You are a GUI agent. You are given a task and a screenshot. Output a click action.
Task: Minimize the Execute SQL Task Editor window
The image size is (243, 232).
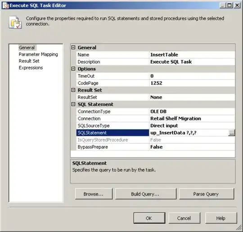click(x=223, y=5)
